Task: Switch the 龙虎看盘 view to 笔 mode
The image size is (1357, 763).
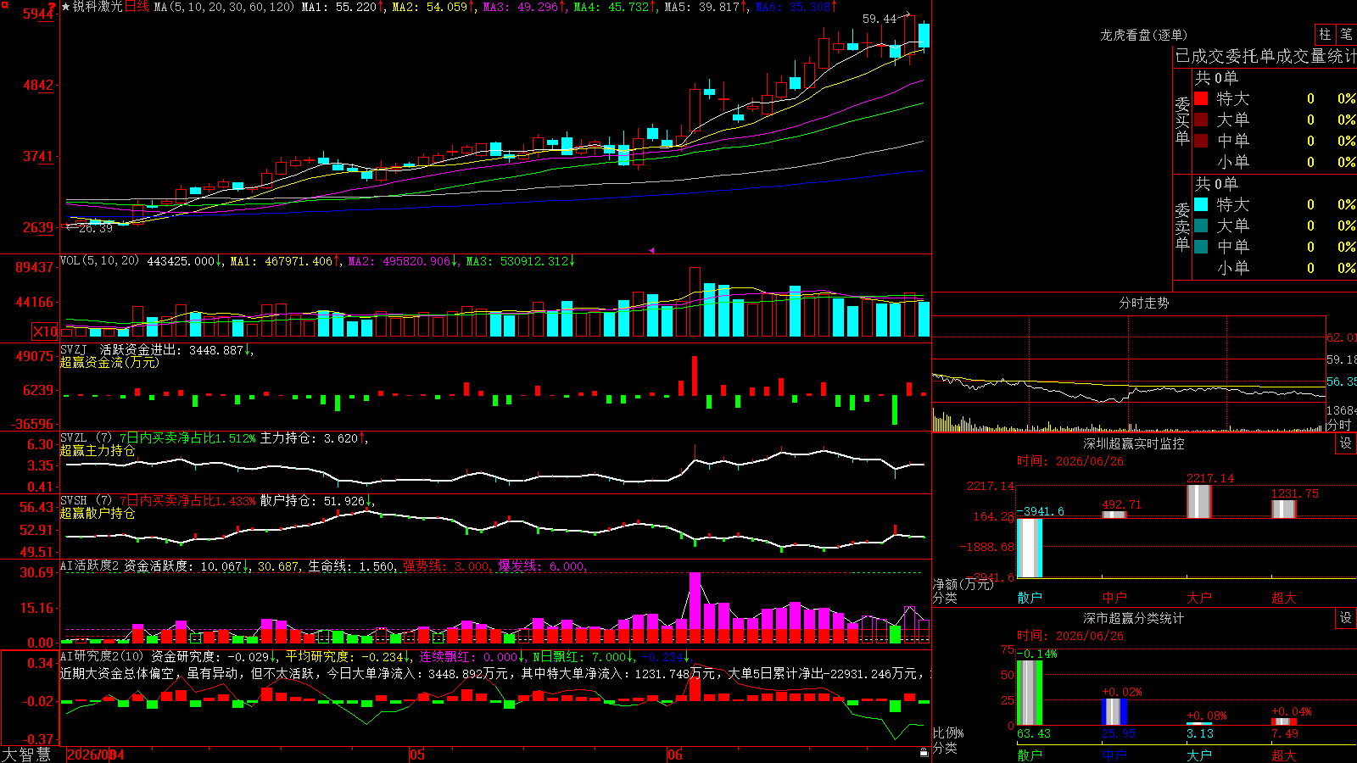Action: tap(1346, 35)
